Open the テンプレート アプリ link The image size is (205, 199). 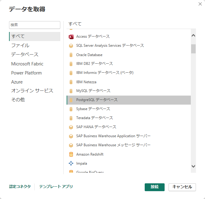(56, 187)
